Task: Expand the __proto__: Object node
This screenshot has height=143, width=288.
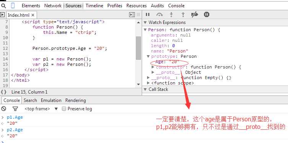Action: tap(153, 72)
